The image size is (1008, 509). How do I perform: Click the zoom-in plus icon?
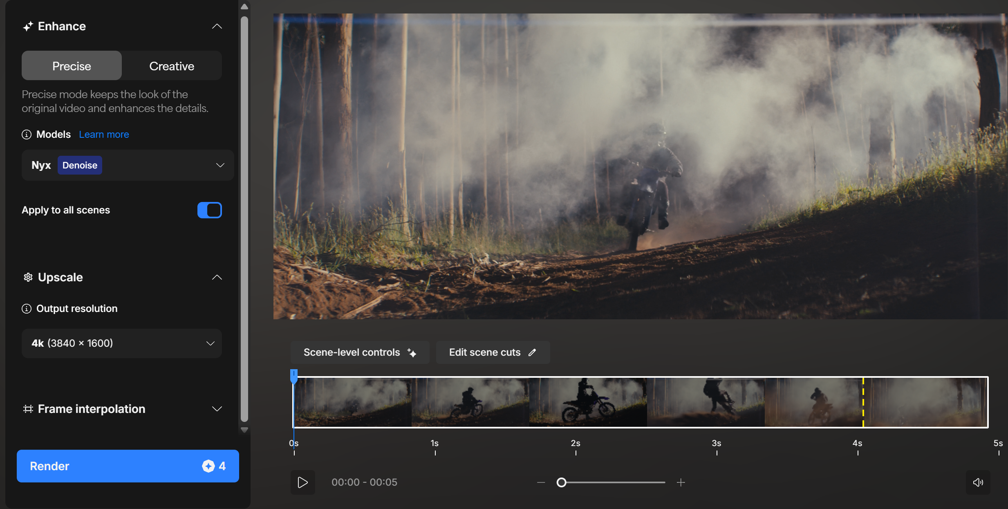[681, 482]
